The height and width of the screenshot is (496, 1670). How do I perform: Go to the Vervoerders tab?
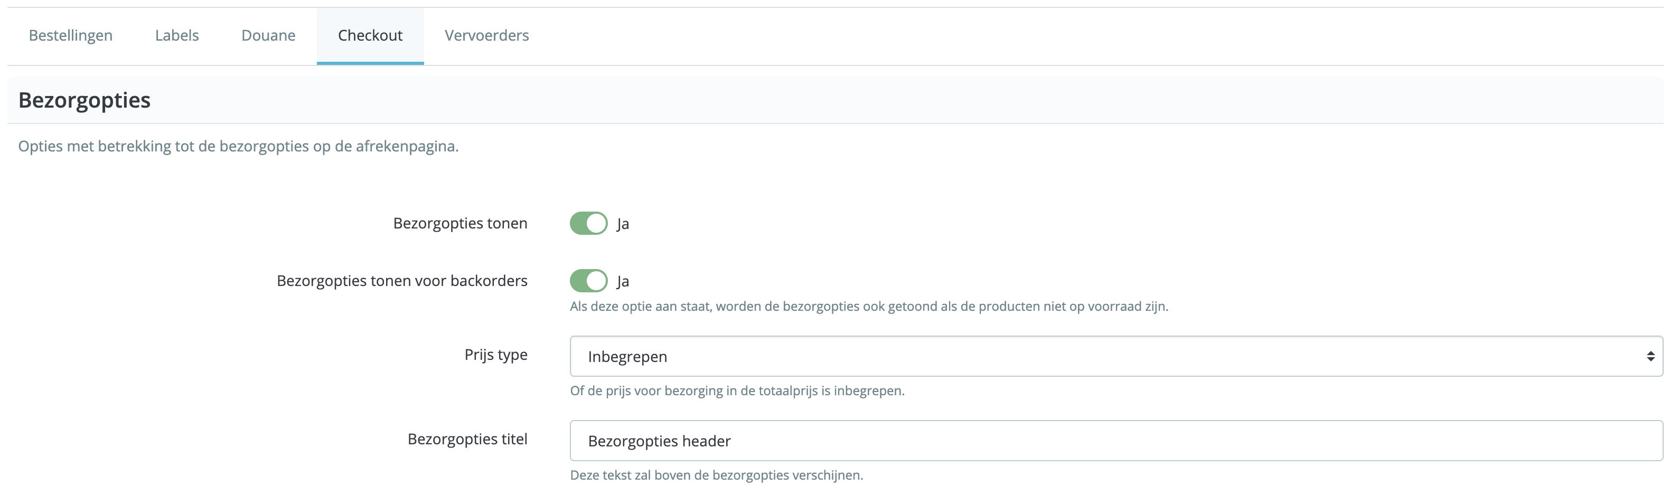coord(486,35)
